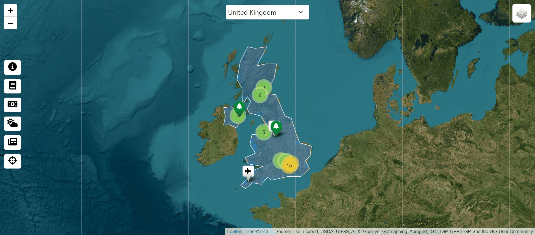Open the map layers control
This screenshot has width=535, height=235.
pos(521,13)
